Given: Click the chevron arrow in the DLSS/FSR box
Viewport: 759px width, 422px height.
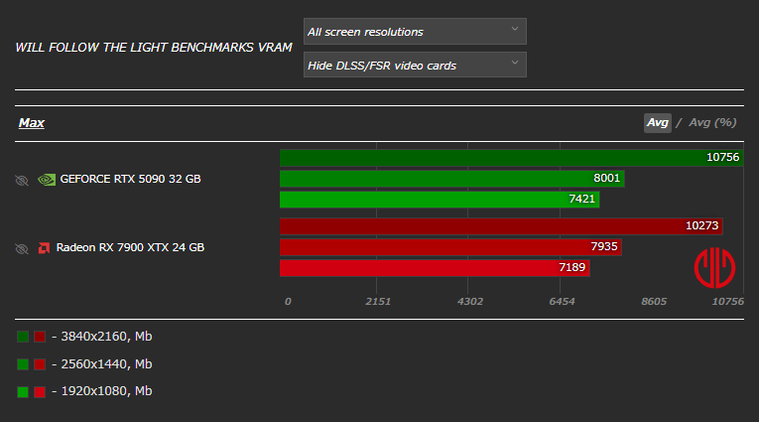Looking at the screenshot, I should (515, 63).
